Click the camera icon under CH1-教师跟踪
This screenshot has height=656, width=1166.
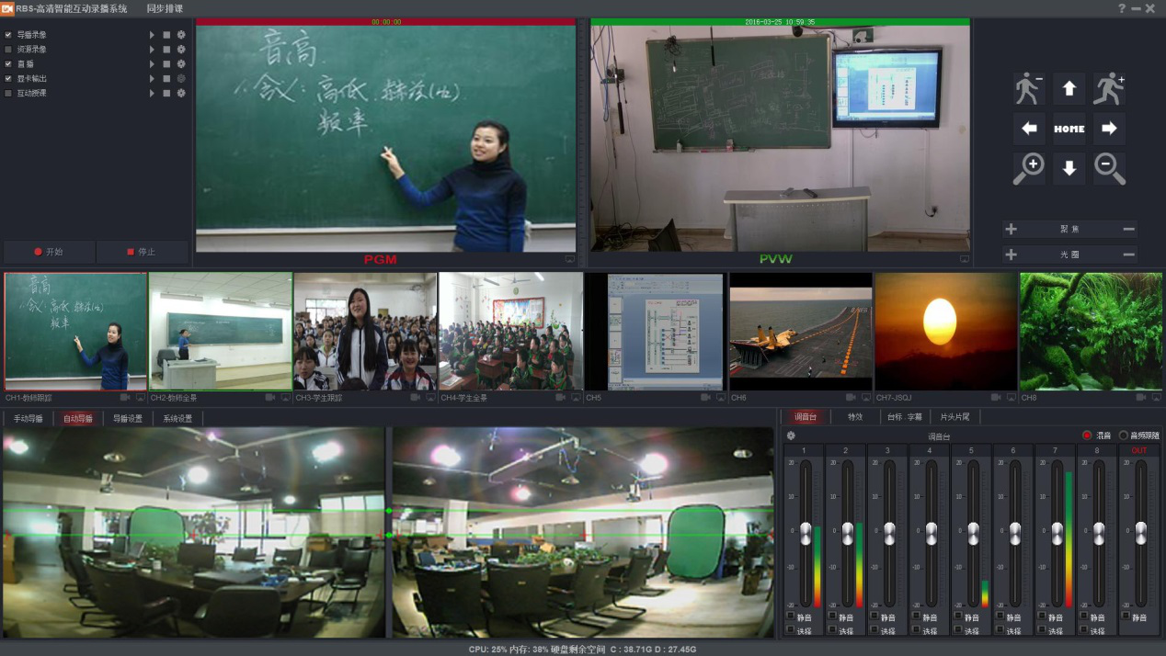125,398
